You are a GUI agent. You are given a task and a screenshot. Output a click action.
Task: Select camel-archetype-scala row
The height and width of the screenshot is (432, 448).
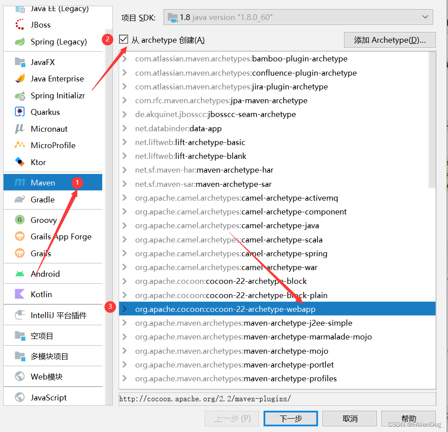[x=277, y=239]
